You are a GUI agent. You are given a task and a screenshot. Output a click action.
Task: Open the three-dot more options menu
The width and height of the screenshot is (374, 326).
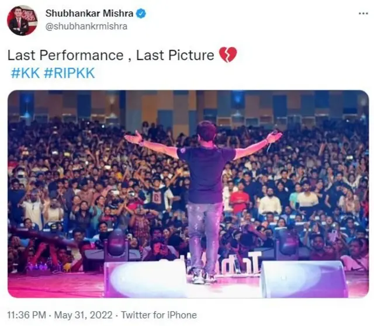[x=363, y=13]
